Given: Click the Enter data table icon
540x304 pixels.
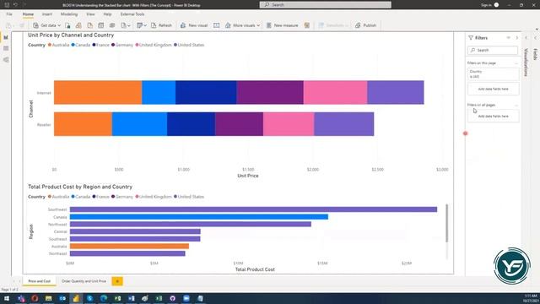Looking at the screenshot, I should 101,25.
